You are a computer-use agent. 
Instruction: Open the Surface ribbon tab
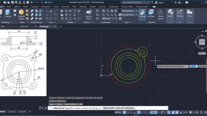tap(17, 6)
